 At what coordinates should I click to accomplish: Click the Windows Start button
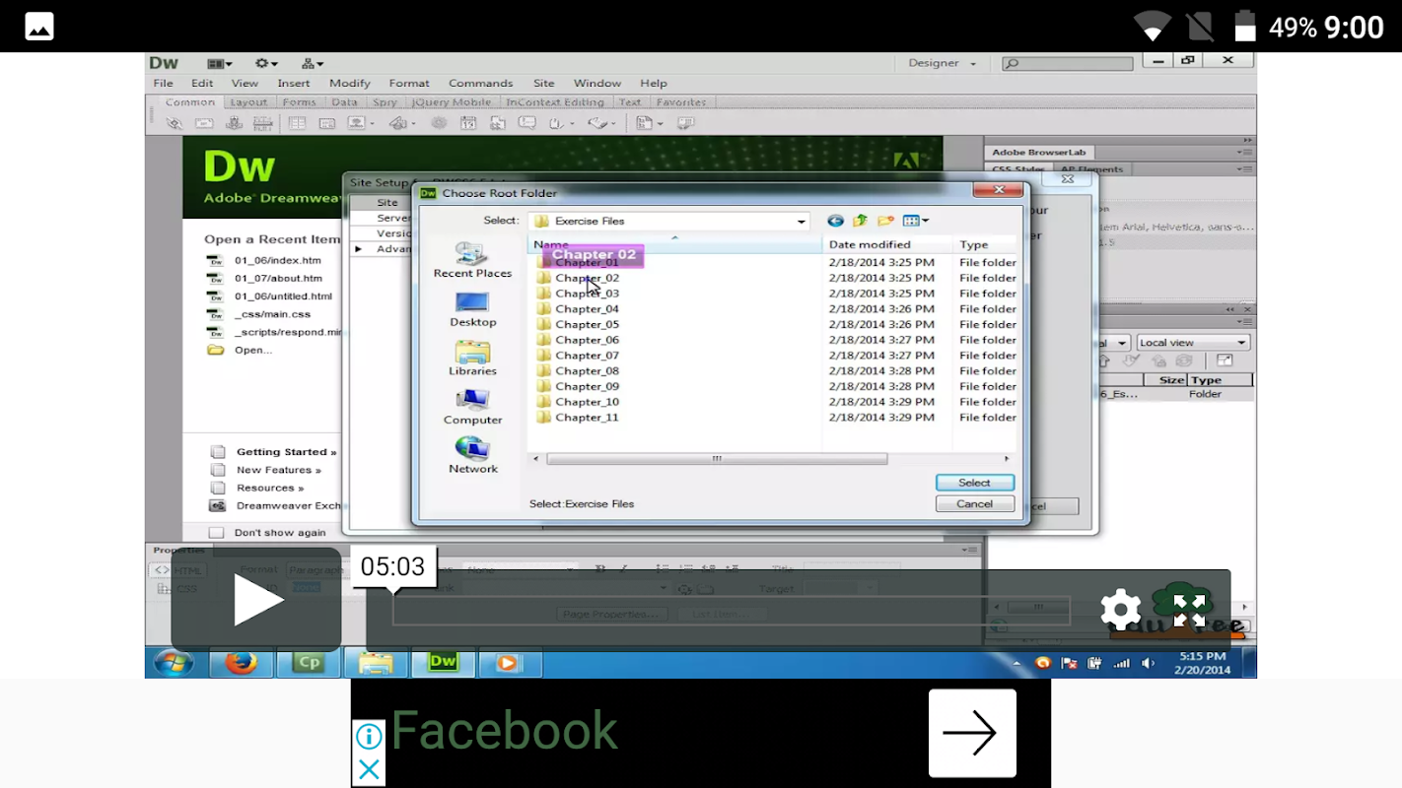pyautogui.click(x=174, y=663)
